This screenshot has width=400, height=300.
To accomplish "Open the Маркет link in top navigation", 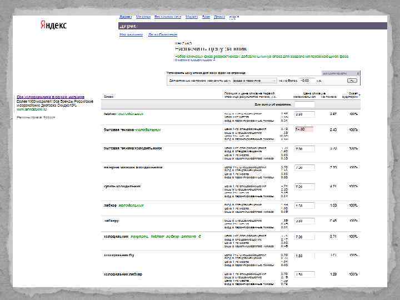I will pos(192,17).
